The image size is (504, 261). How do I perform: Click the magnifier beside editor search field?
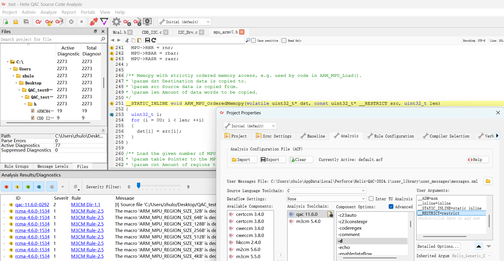pos(248,40)
